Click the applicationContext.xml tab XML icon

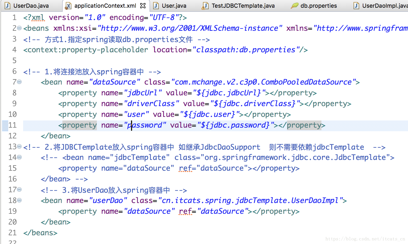(68, 6)
